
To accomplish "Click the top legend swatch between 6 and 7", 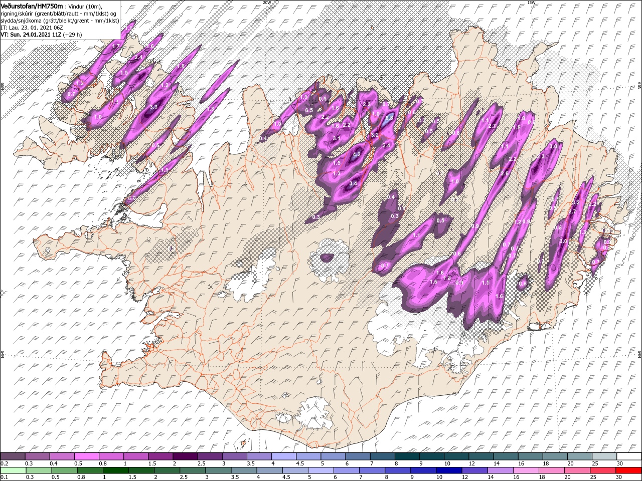I will pos(358,456).
